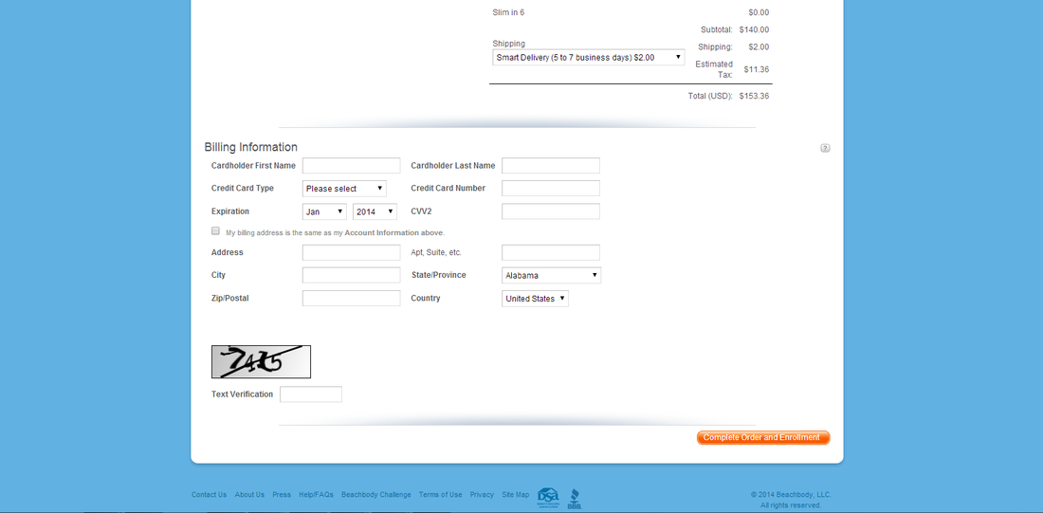Focus the Credit Card Number field
Viewport: 1043px width, 513px height.
(x=551, y=189)
